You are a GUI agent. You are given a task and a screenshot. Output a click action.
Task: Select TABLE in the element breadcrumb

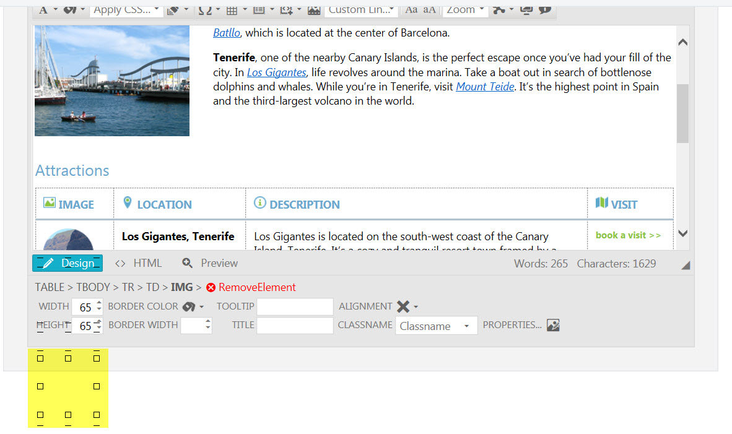point(50,287)
